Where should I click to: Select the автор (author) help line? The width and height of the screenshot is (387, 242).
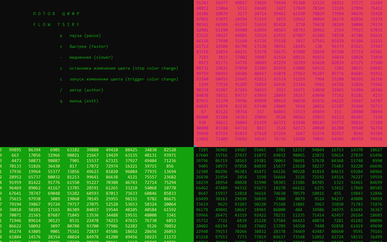click(82, 90)
